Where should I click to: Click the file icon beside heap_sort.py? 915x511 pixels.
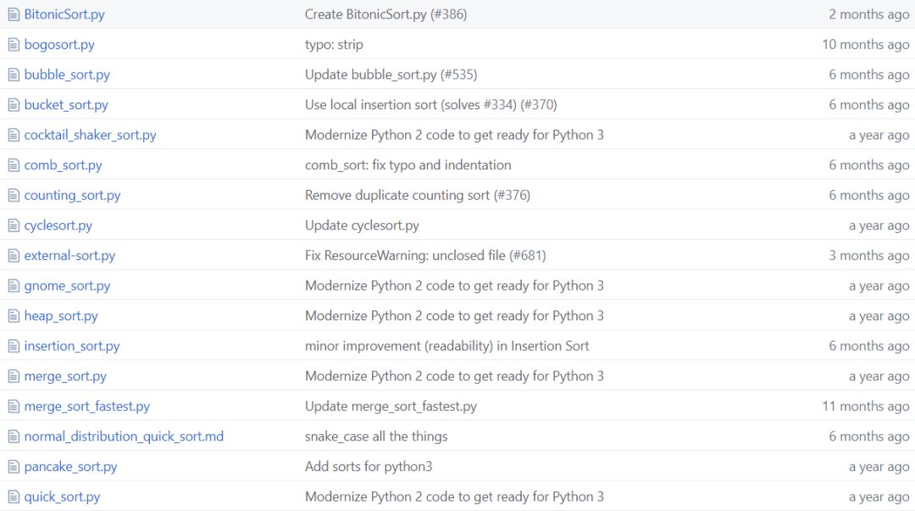(13, 316)
